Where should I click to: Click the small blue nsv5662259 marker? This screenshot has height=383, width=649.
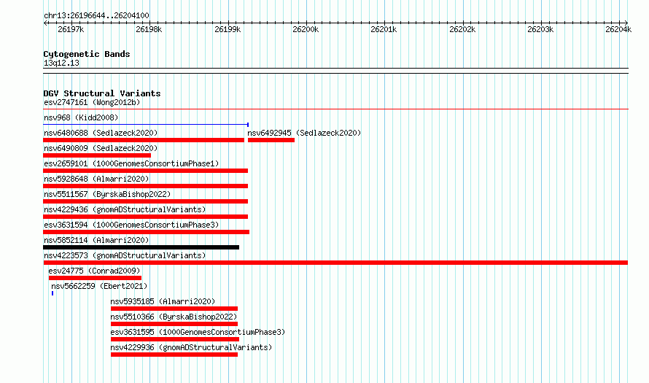click(x=53, y=293)
